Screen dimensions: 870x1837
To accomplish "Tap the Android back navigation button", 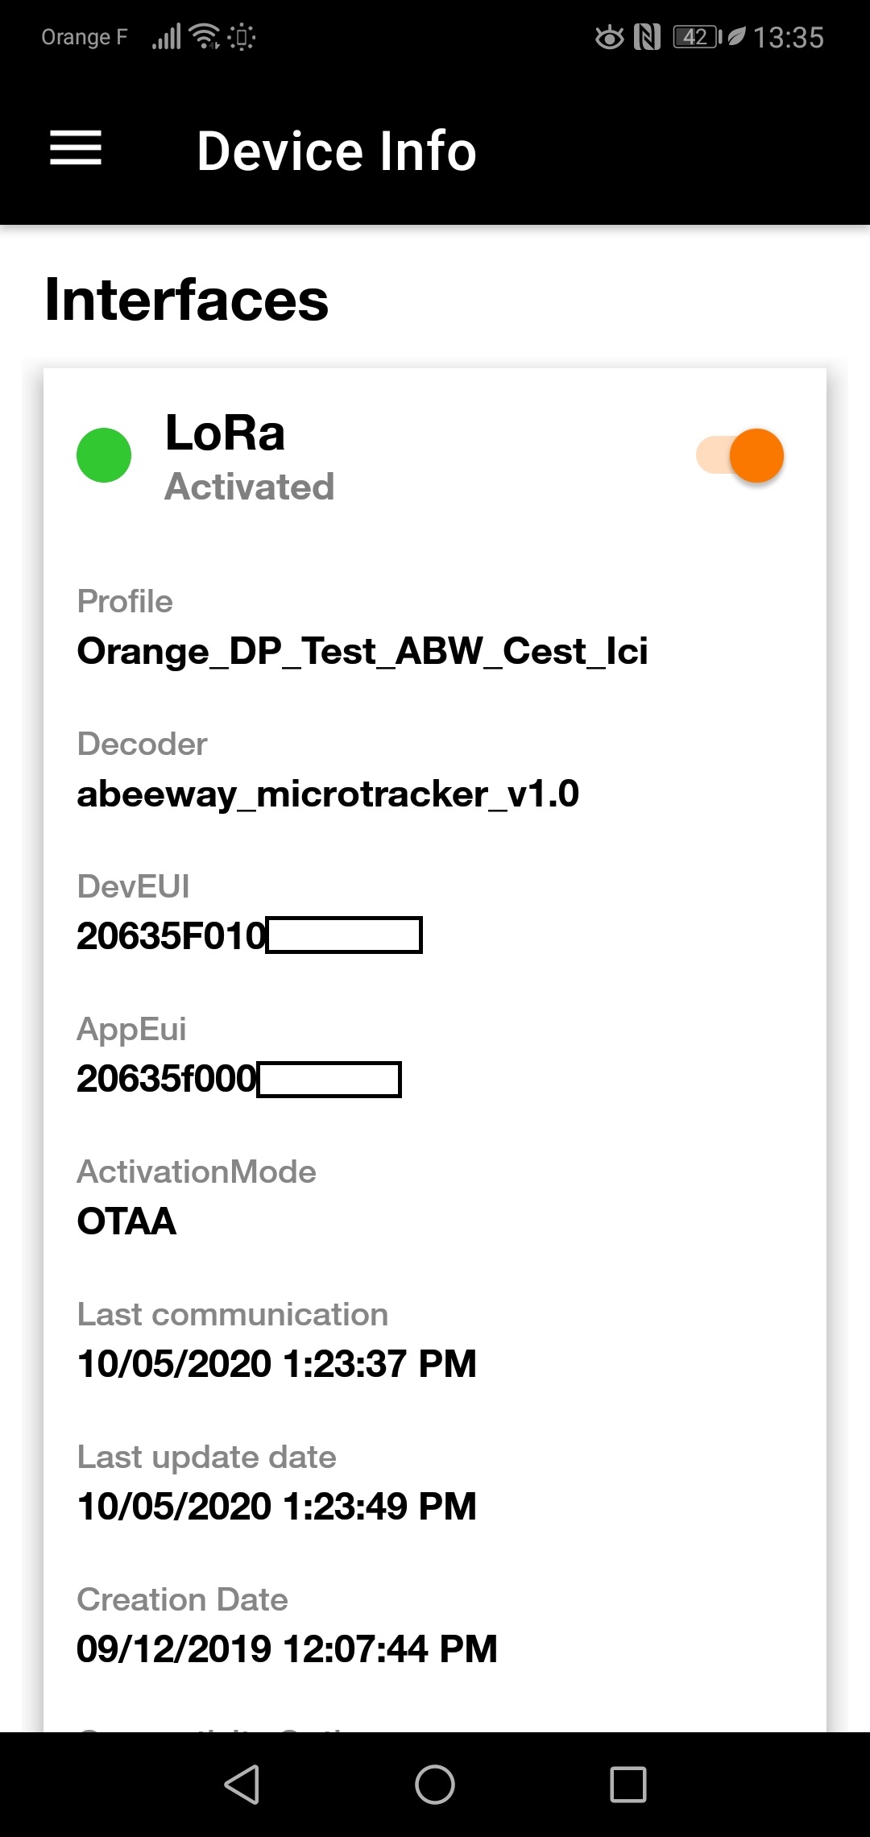I will [242, 1782].
